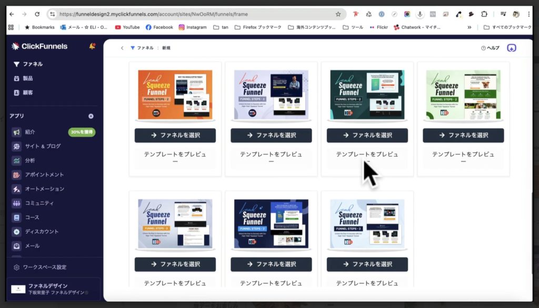Screen dimensions: 539x308
Task: Click テンプレートをプレビュー under the green dog template
Action: click(x=463, y=157)
